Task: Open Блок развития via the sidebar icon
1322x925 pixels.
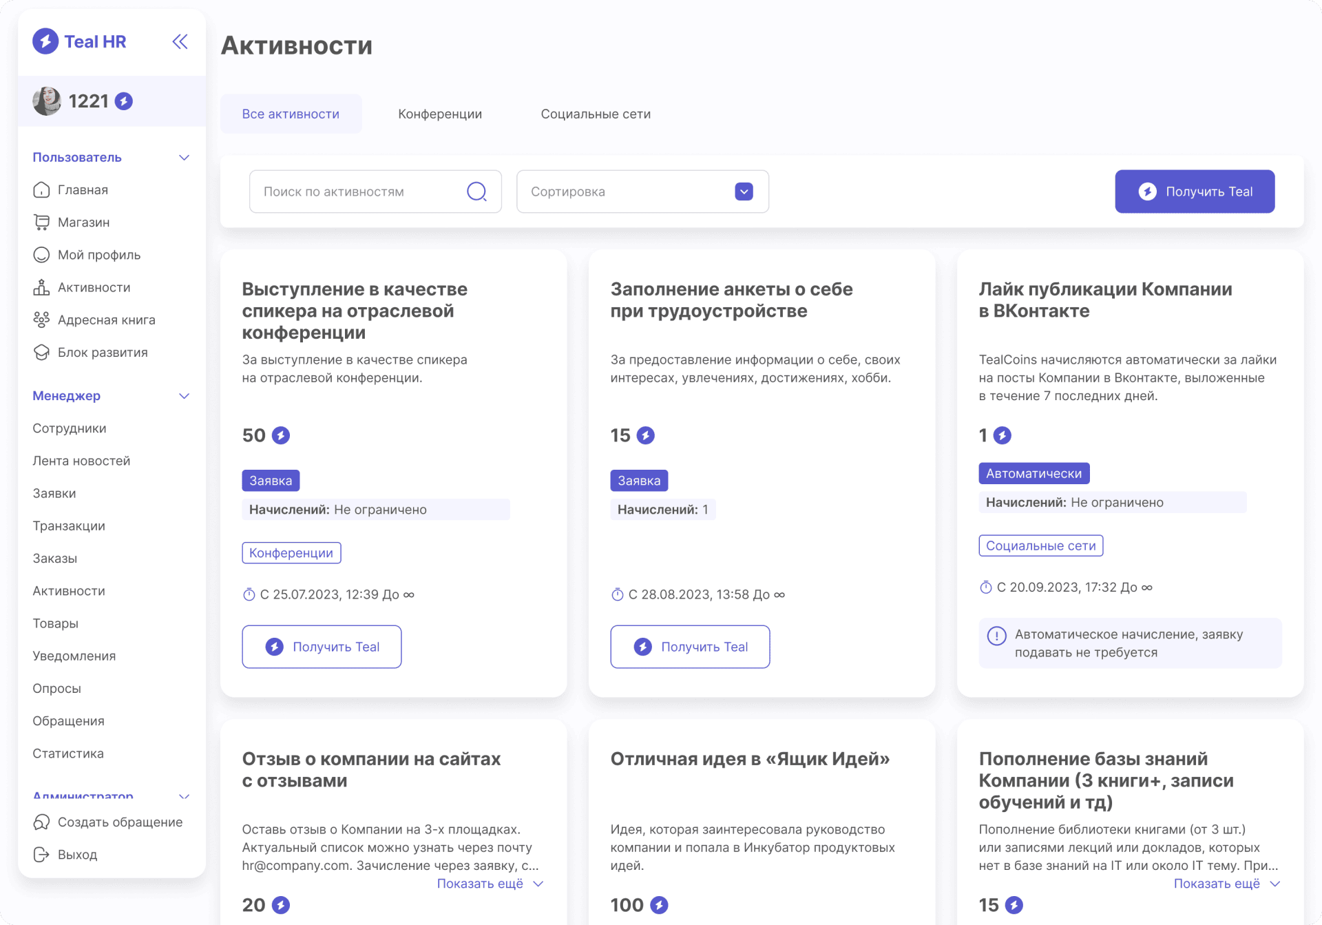Action: click(41, 353)
